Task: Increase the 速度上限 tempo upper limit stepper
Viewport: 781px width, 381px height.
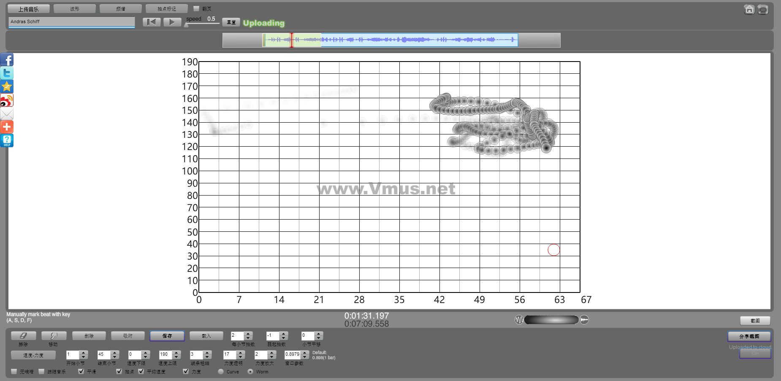Action: [x=177, y=352]
